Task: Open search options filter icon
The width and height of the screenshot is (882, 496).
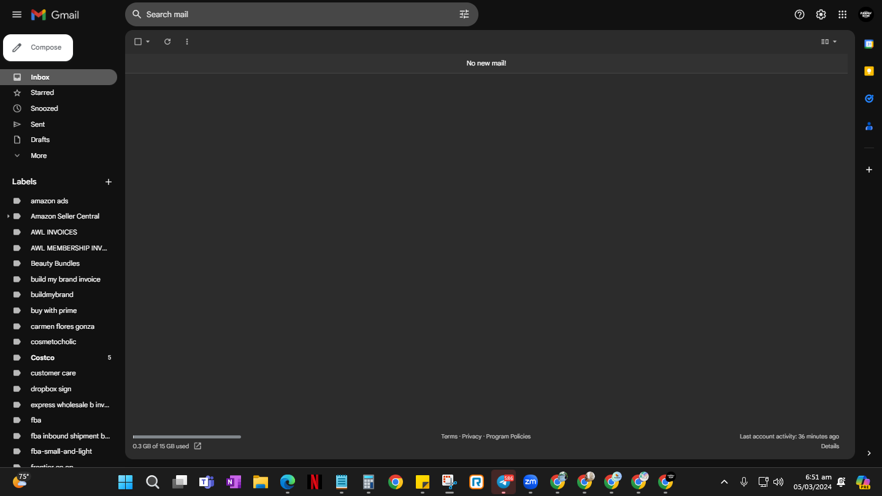Action: (464, 14)
